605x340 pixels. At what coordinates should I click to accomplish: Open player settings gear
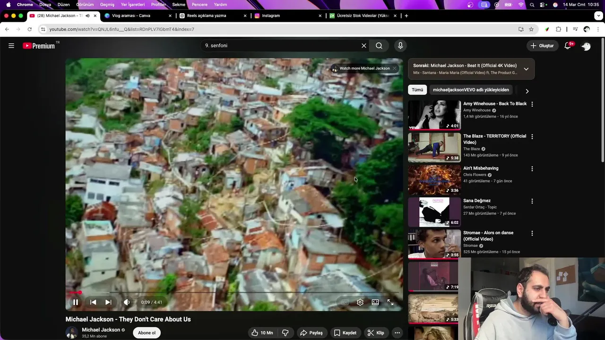(x=360, y=302)
